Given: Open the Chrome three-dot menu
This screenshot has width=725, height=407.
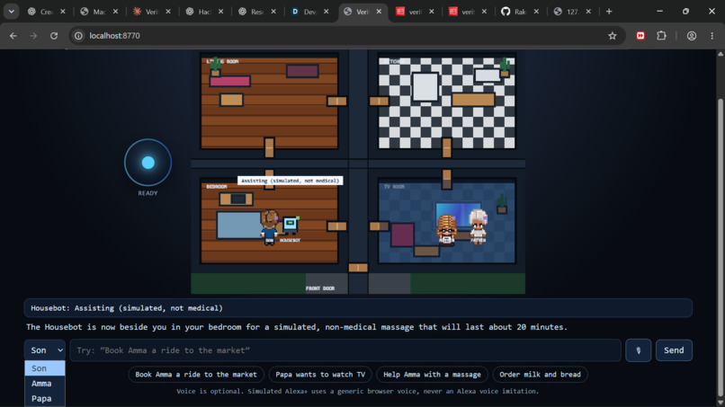Looking at the screenshot, I should coord(712,36).
